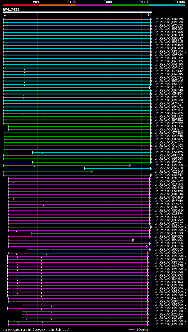Open the UniRef100_B9I0R9 hit
The image size is (188, 332).
point(169,29)
